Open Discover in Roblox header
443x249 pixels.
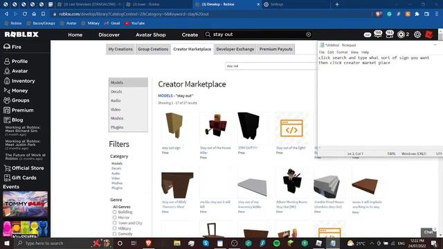109,35
